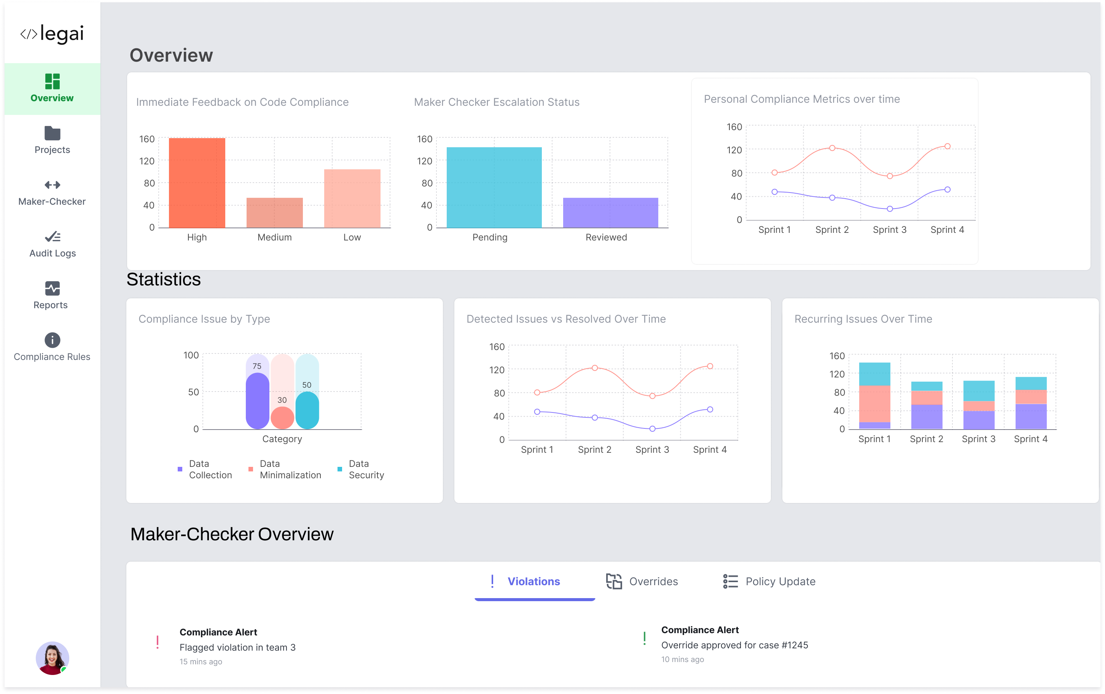
Task: Click the '15 mins ago' timestamp
Action: click(x=201, y=661)
